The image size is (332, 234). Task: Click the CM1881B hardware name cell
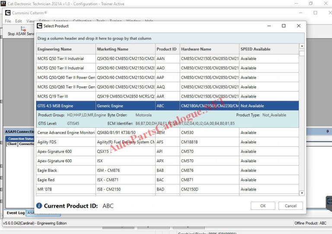point(209,142)
